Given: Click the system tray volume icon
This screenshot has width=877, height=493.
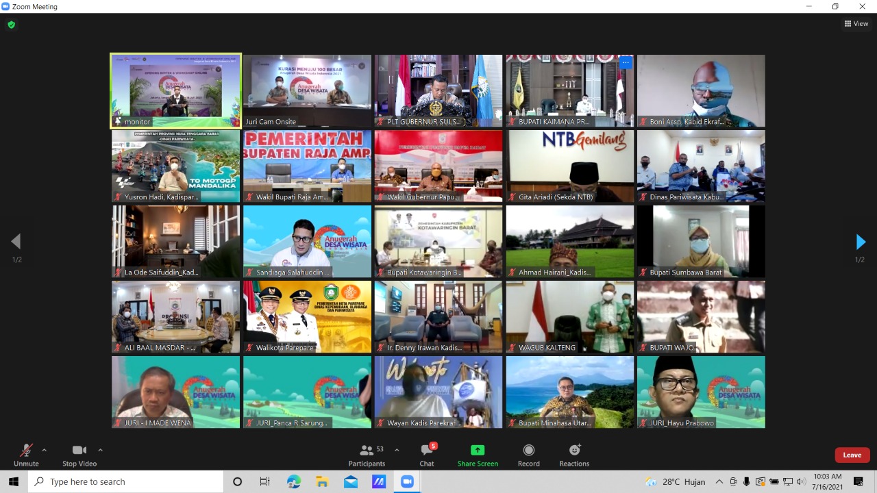Looking at the screenshot, I should 801,482.
